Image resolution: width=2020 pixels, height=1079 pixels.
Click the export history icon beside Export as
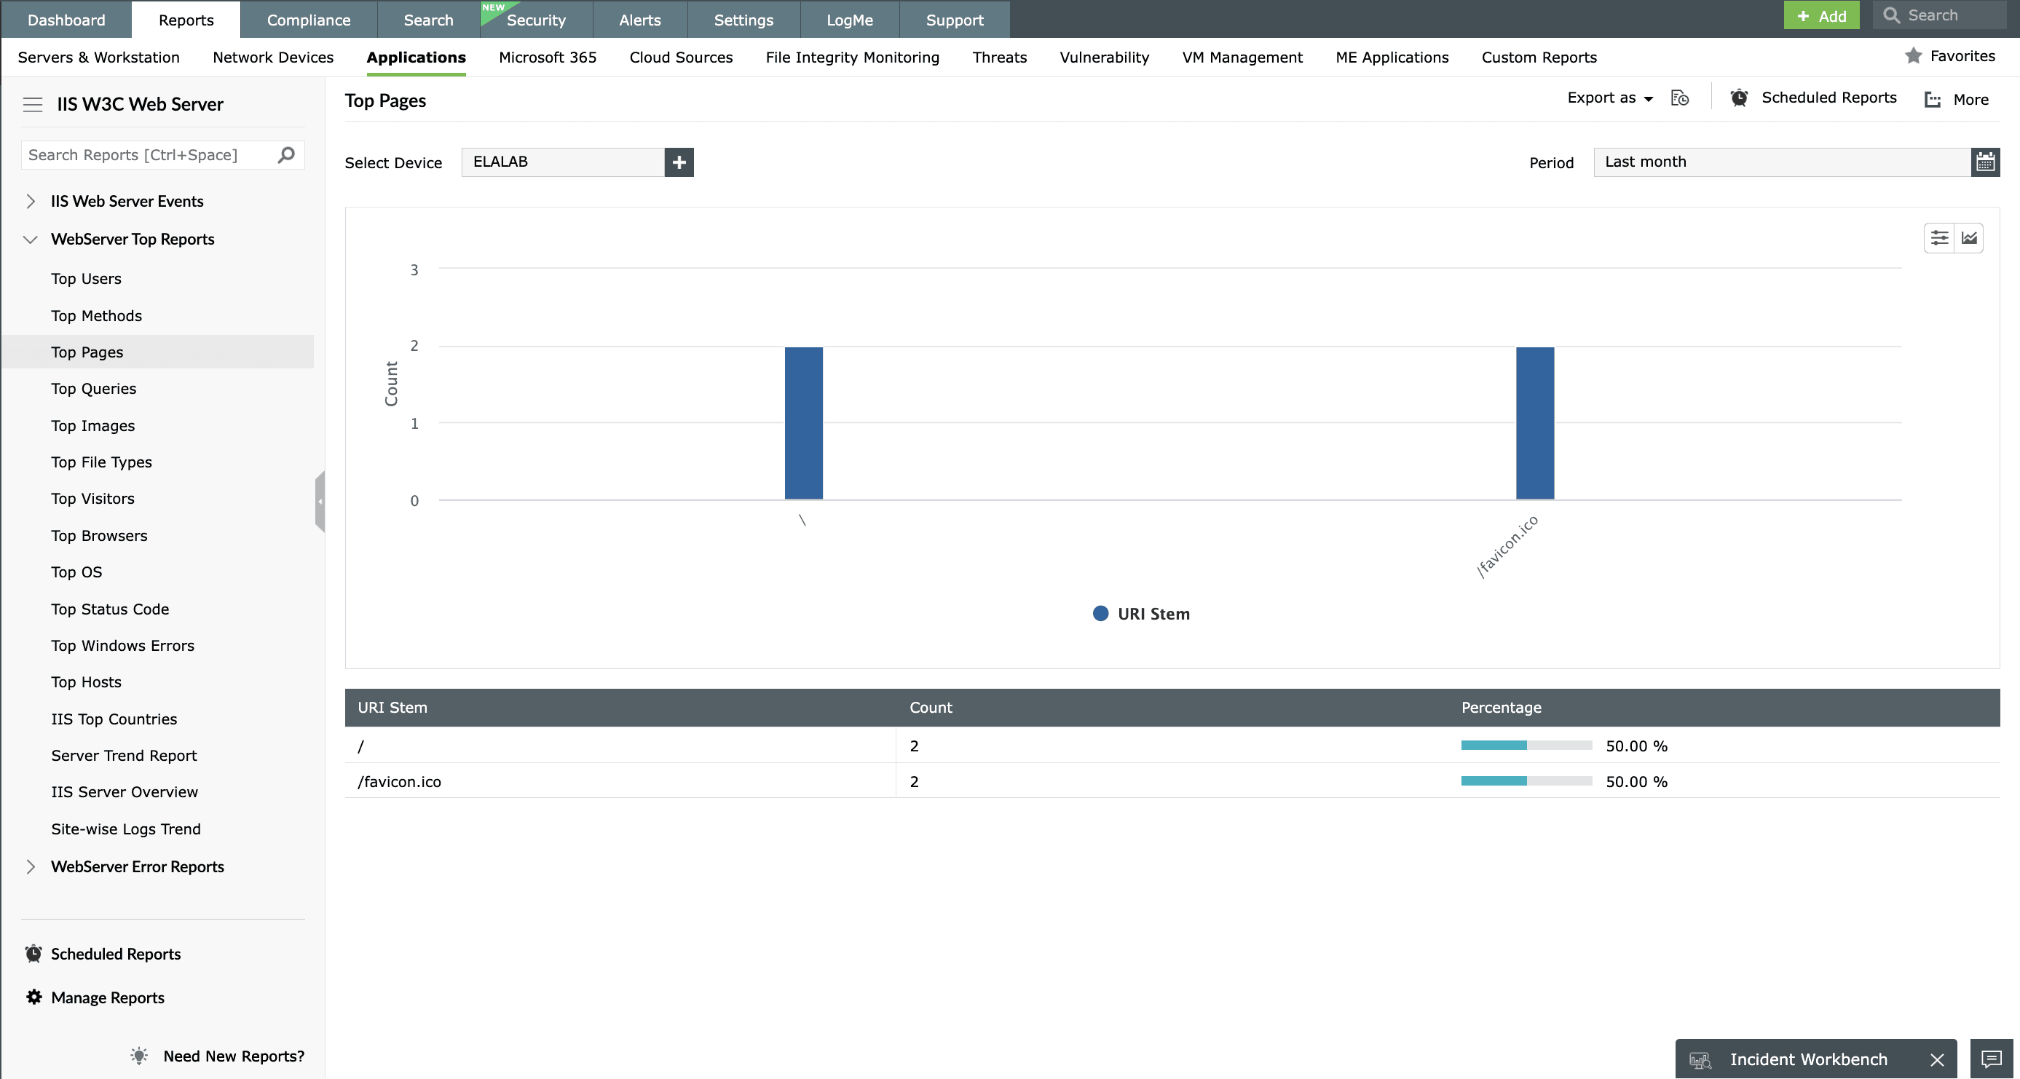(1679, 99)
